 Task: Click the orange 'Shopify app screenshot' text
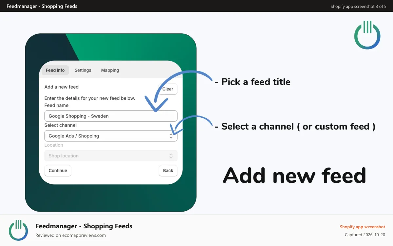point(363,227)
